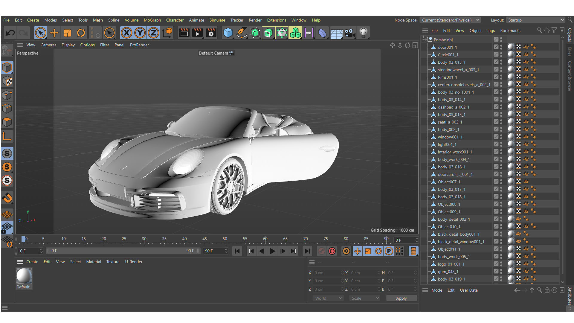Add a Cube primitive object
The image size is (574, 323).
tap(228, 33)
